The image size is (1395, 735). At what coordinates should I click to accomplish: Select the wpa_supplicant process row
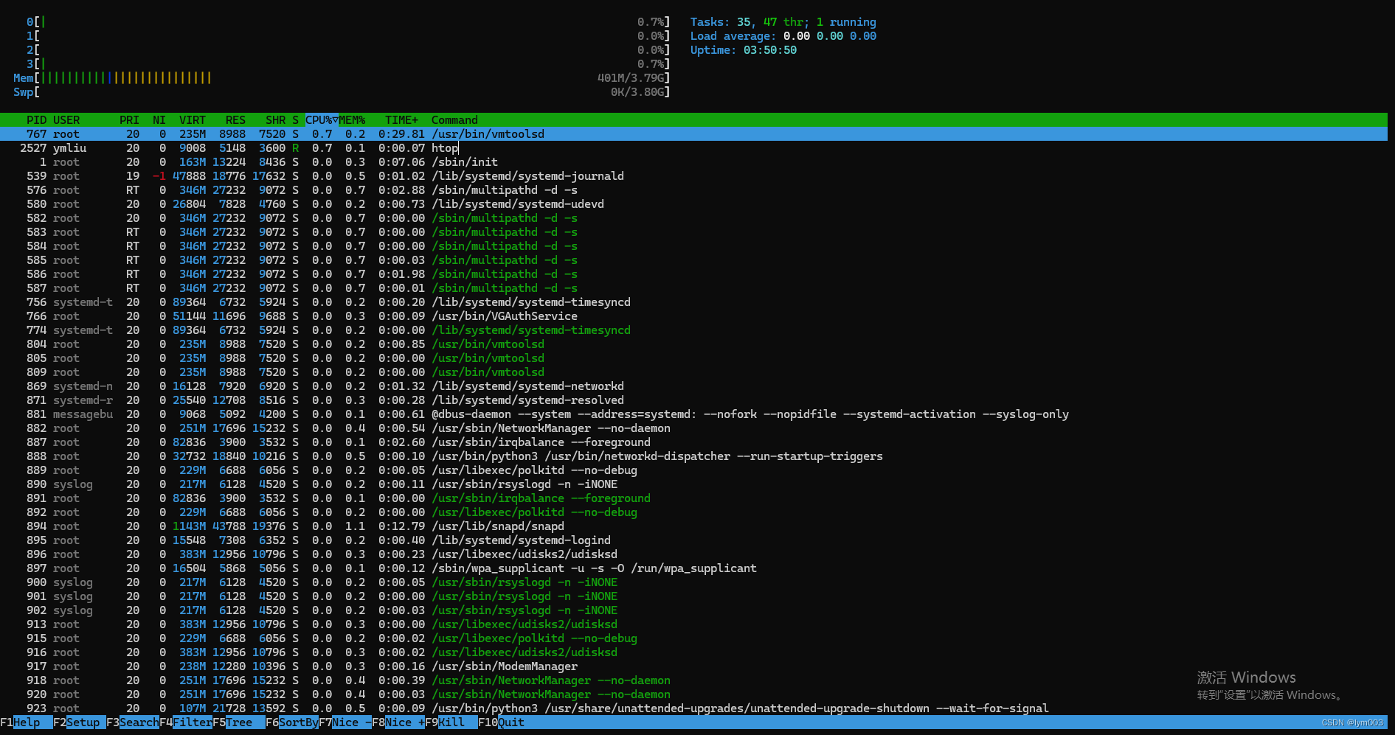tap(693, 568)
